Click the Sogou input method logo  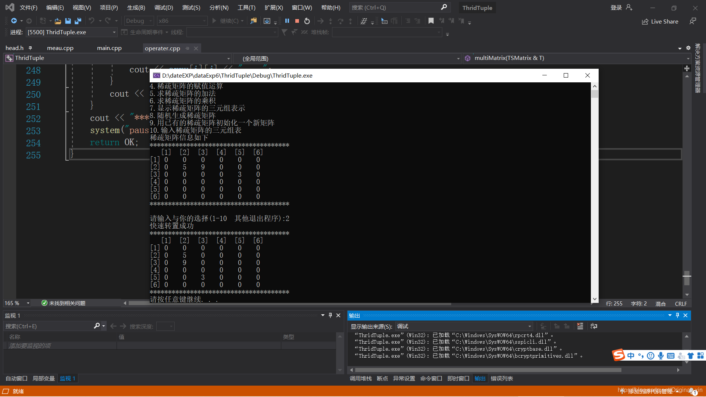618,355
